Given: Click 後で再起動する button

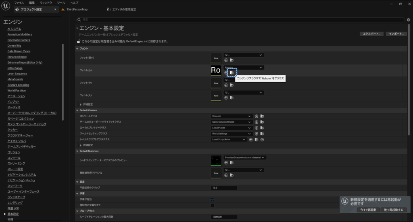Looking at the screenshot, I should click(393, 210).
